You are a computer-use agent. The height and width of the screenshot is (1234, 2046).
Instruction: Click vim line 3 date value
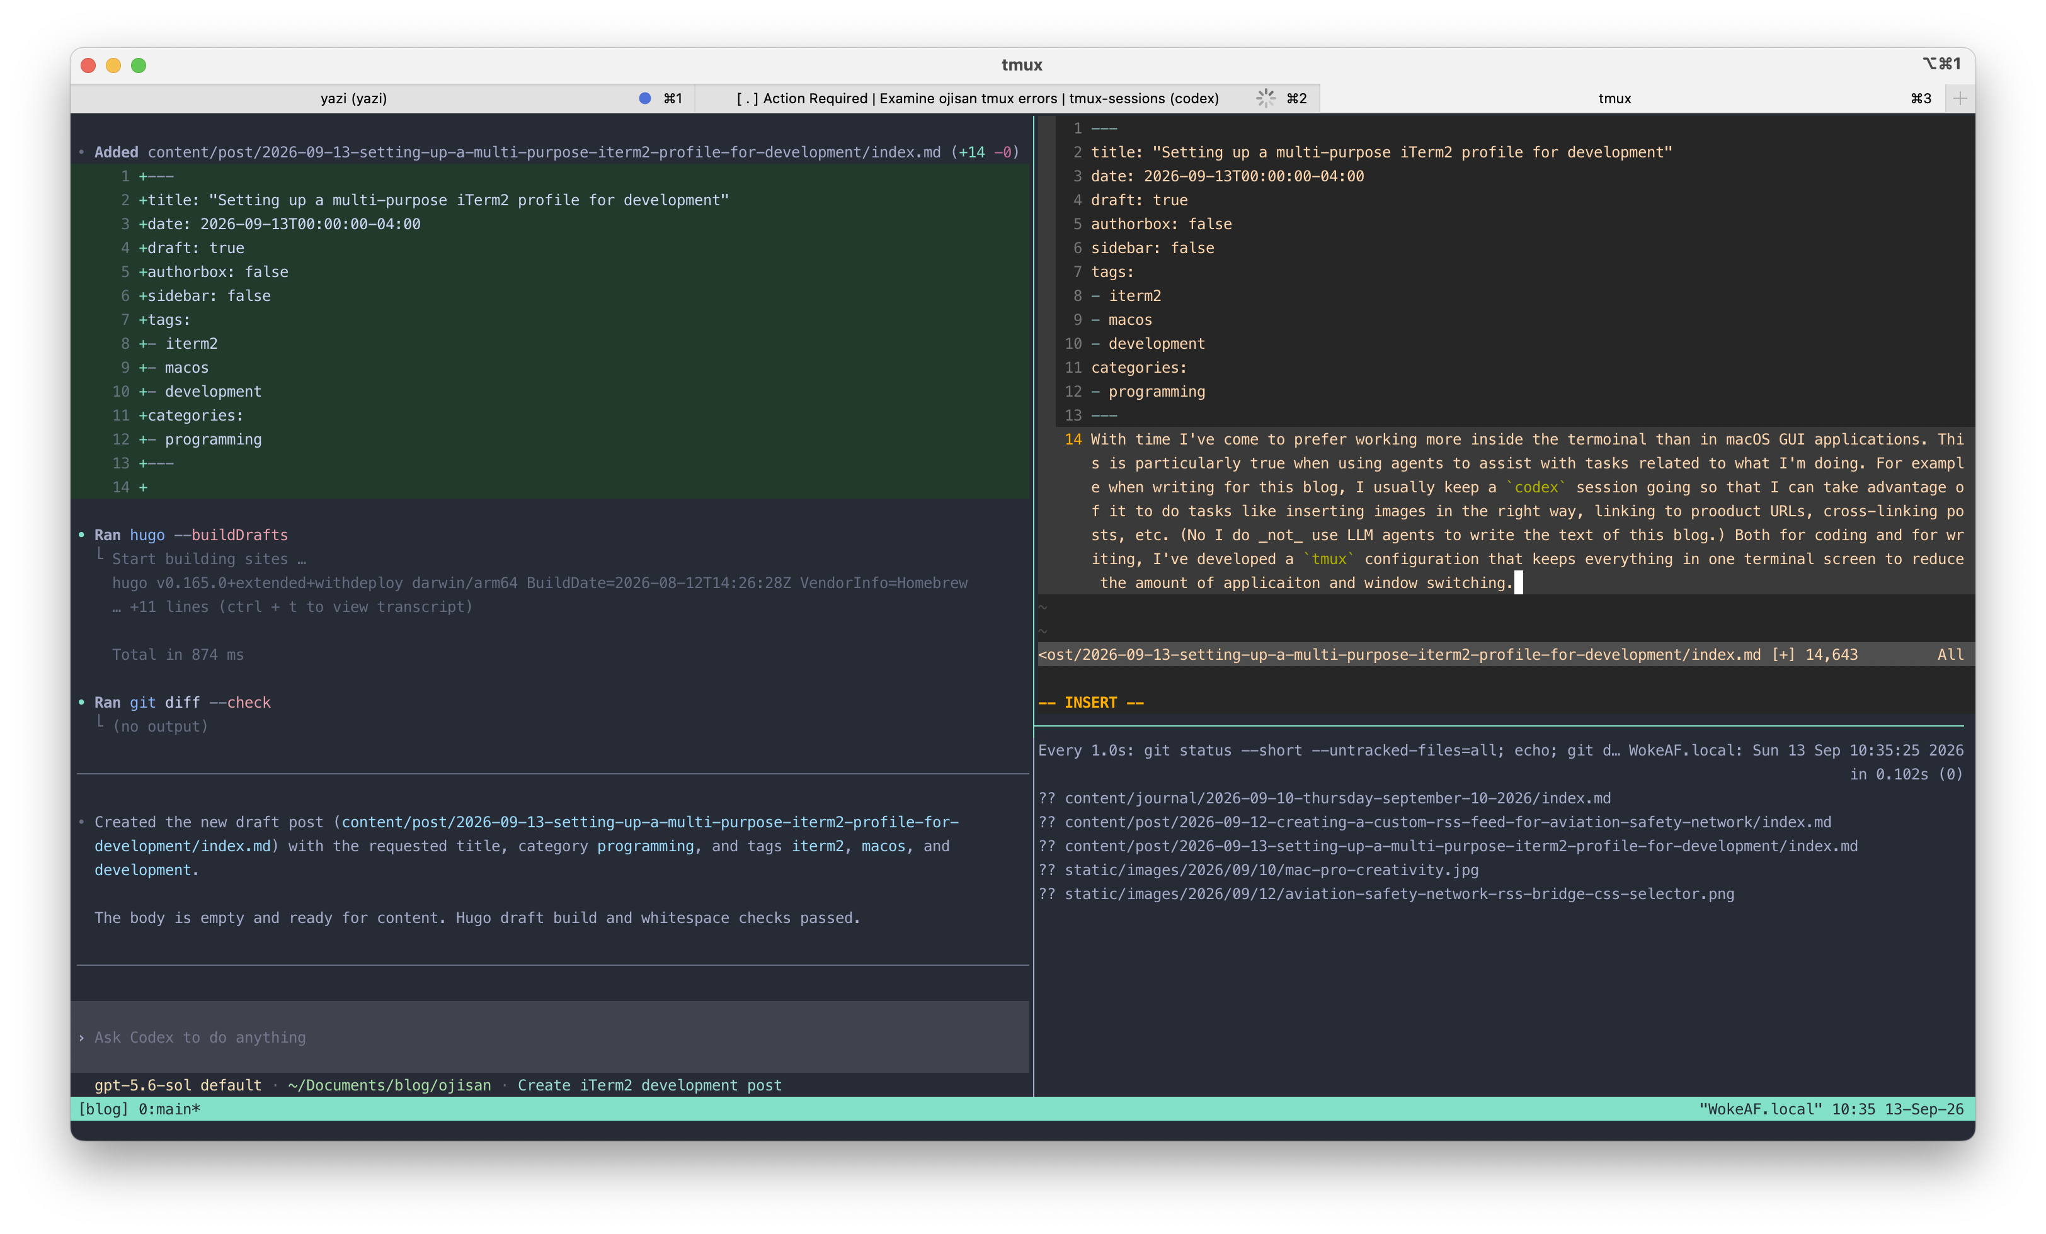[1254, 176]
